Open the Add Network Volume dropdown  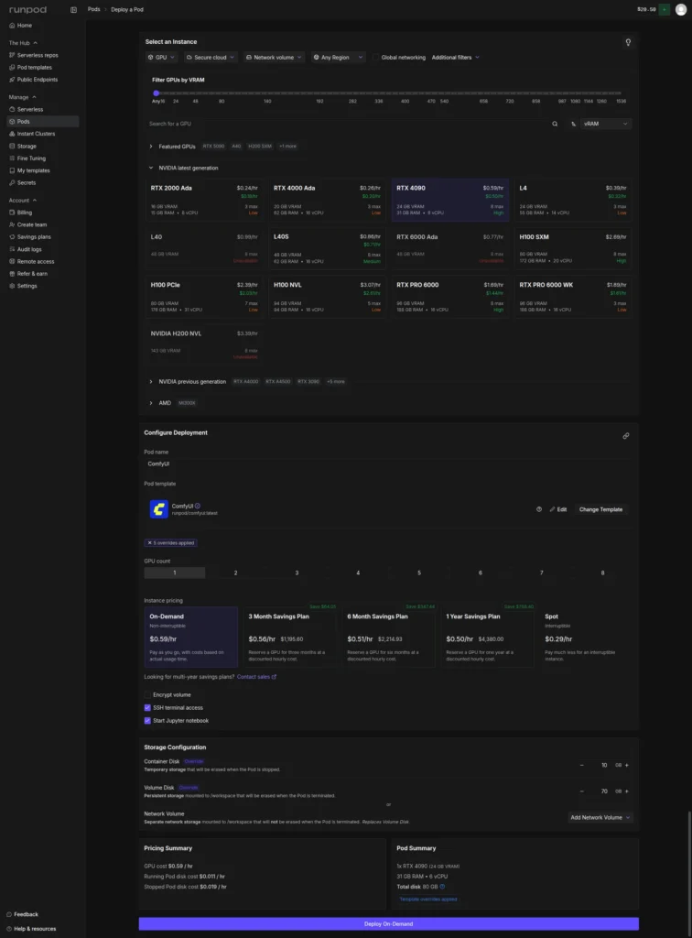600,817
